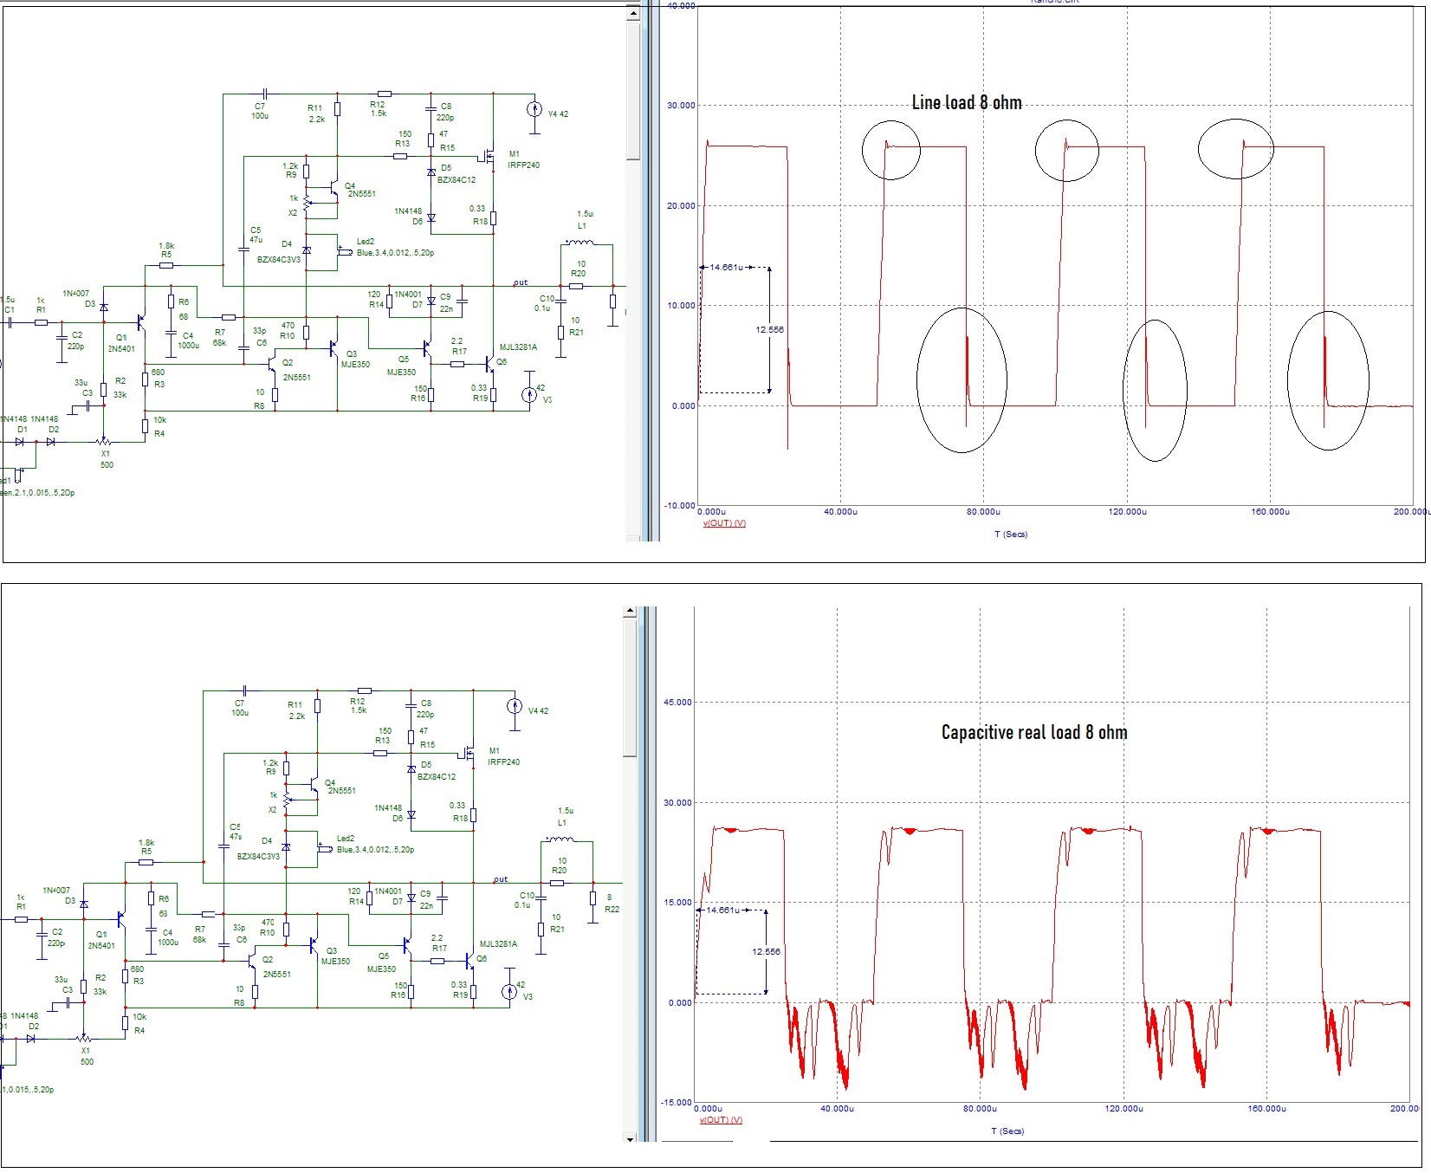The height and width of the screenshot is (1173, 1431).
Task: Select transistor Q4 2N5551 in bottom schematic
Action: click(314, 784)
